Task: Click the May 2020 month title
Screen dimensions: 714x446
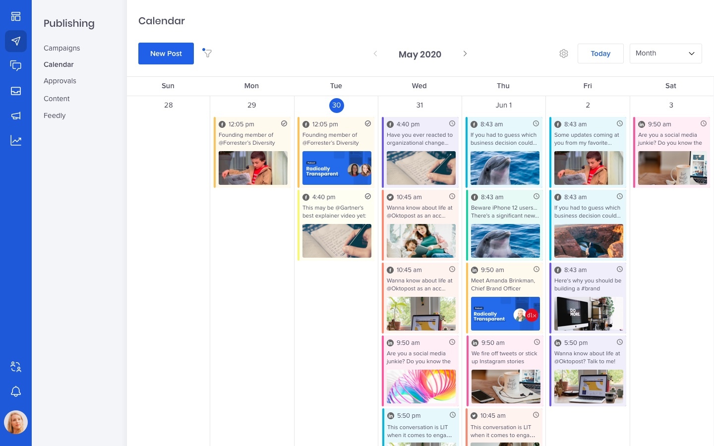Action: 420,54
